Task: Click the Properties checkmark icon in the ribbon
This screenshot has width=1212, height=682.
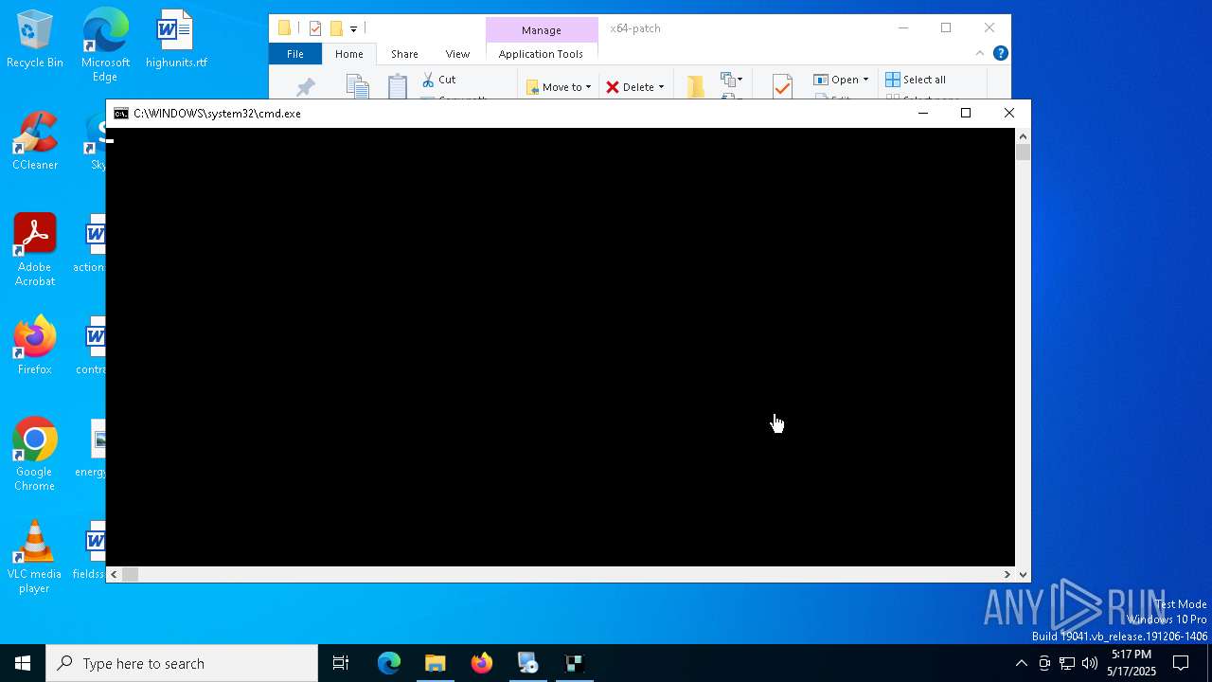Action: tap(782, 86)
